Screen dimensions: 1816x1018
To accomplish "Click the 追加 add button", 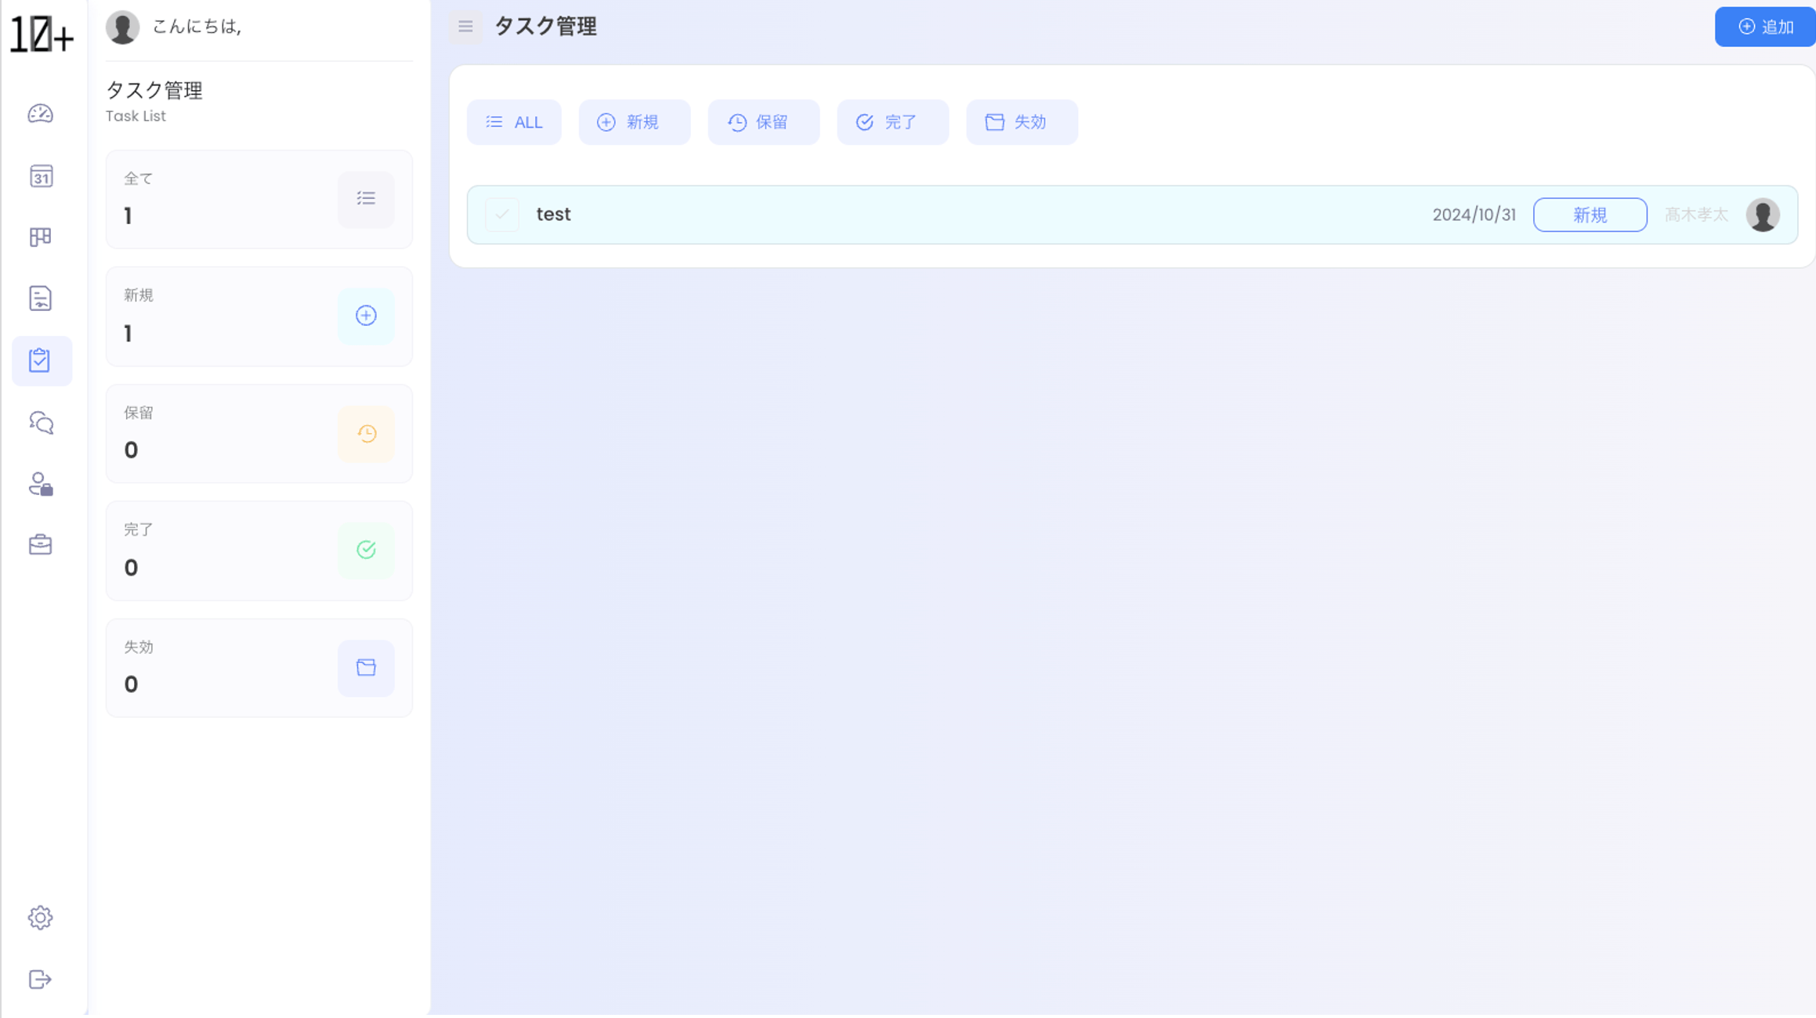I will pos(1764,27).
